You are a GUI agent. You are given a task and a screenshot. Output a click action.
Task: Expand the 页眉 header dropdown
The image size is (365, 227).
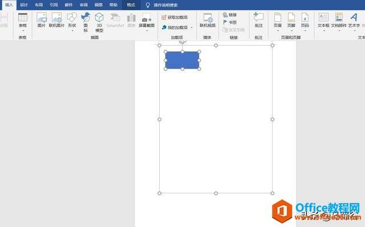coord(278,31)
